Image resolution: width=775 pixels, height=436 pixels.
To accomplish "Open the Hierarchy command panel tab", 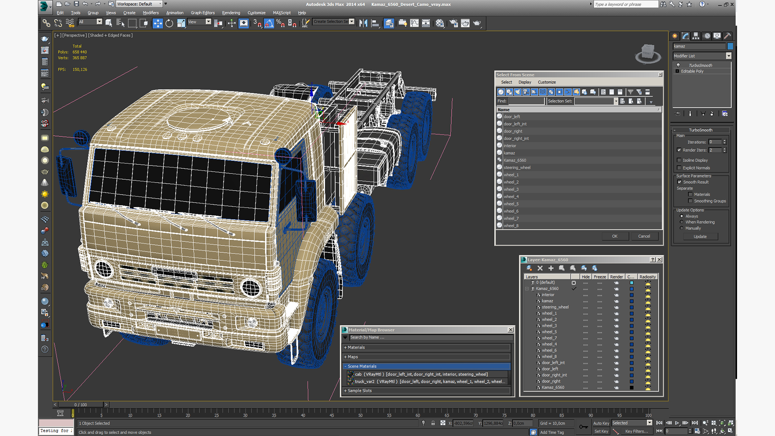I will pyautogui.click(x=695, y=36).
